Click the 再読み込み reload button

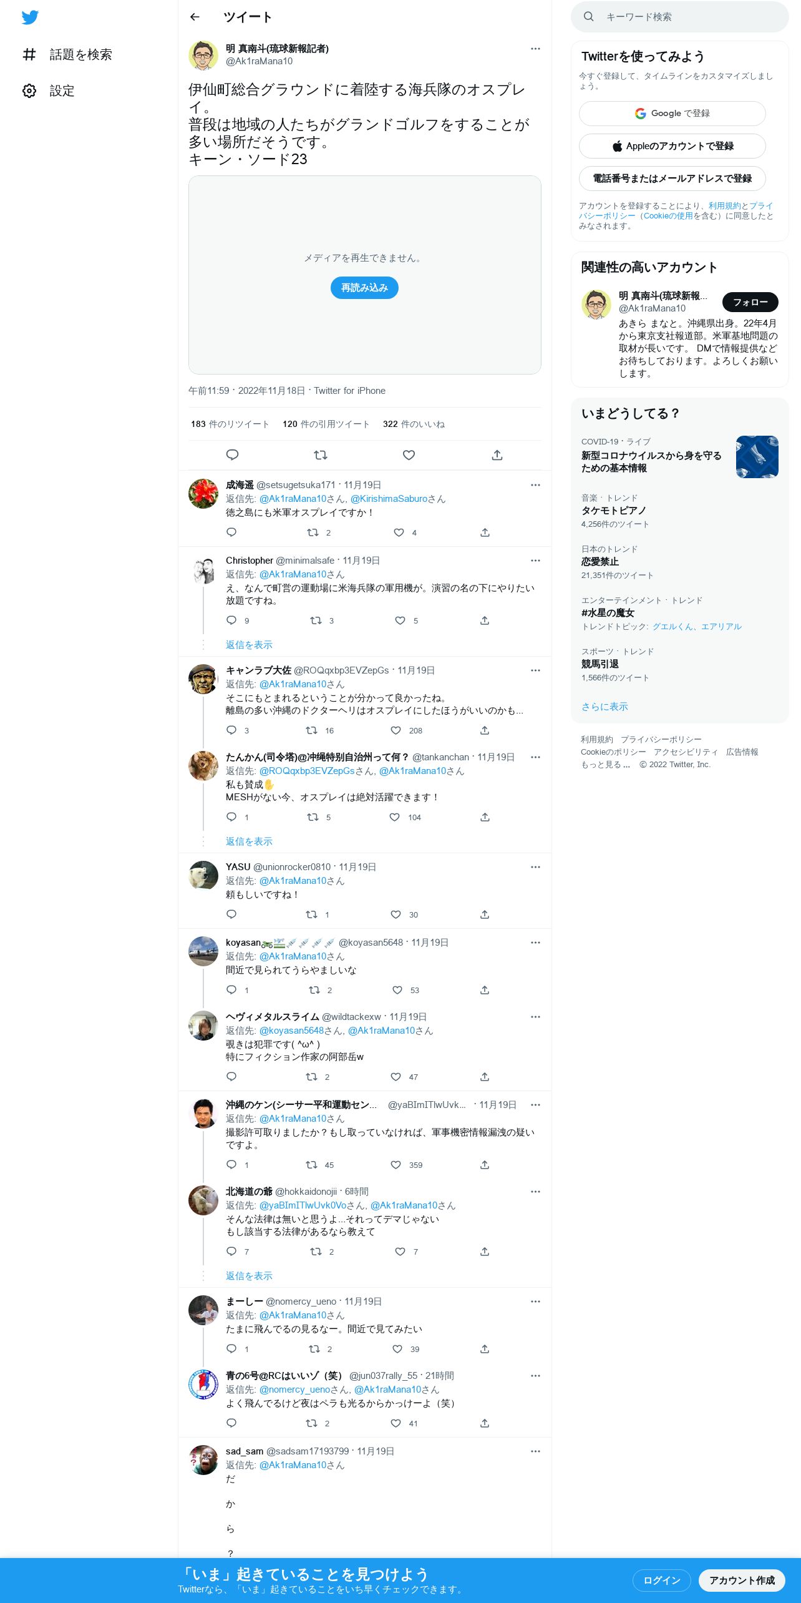point(364,288)
